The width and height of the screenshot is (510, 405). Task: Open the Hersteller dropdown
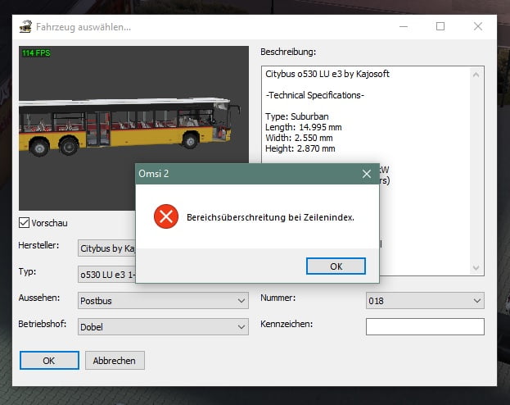tap(106, 248)
